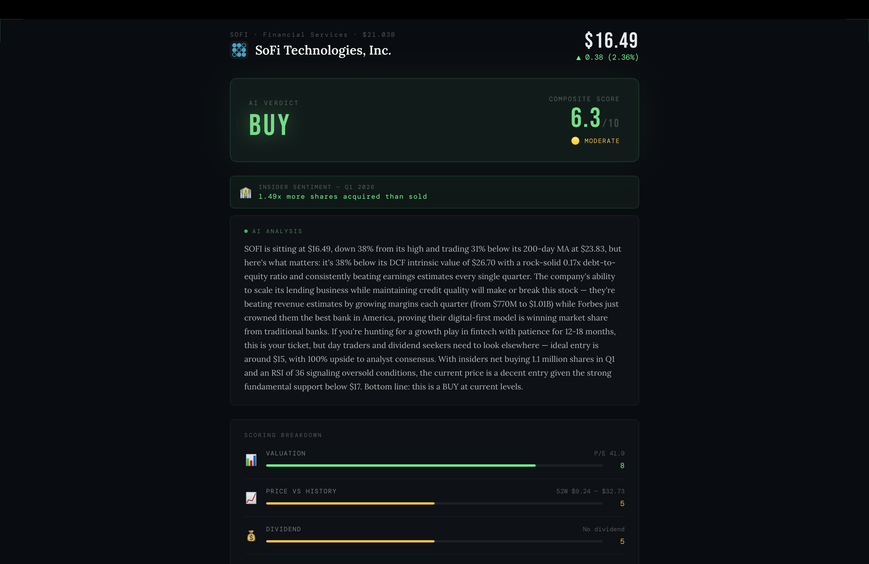Image resolution: width=869 pixels, height=564 pixels.
Task: Select the $16.49 current price display
Action: click(x=611, y=40)
